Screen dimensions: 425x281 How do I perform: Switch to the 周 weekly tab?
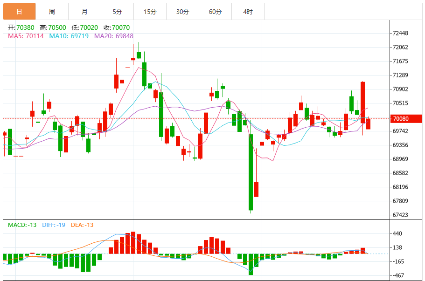point(52,12)
